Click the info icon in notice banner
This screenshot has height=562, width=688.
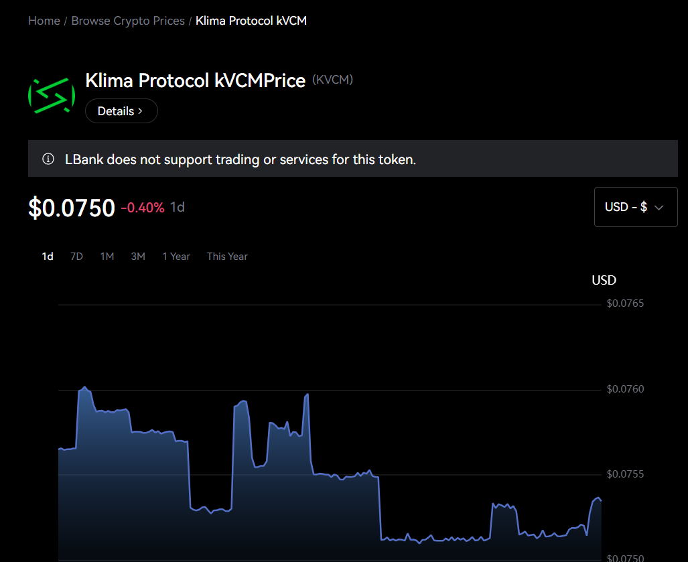pyautogui.click(x=48, y=159)
